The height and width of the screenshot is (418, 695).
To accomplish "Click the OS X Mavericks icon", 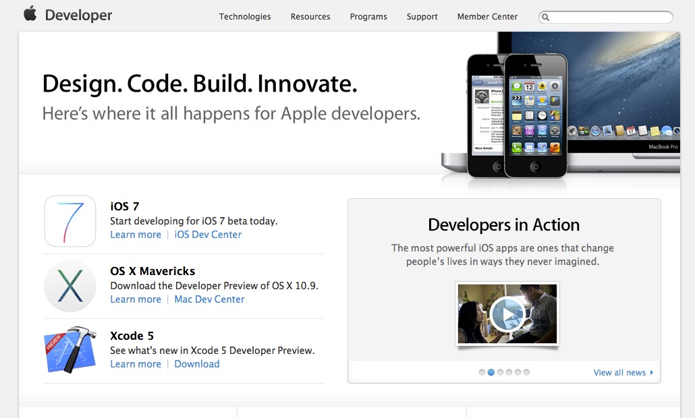I will 70,286.
